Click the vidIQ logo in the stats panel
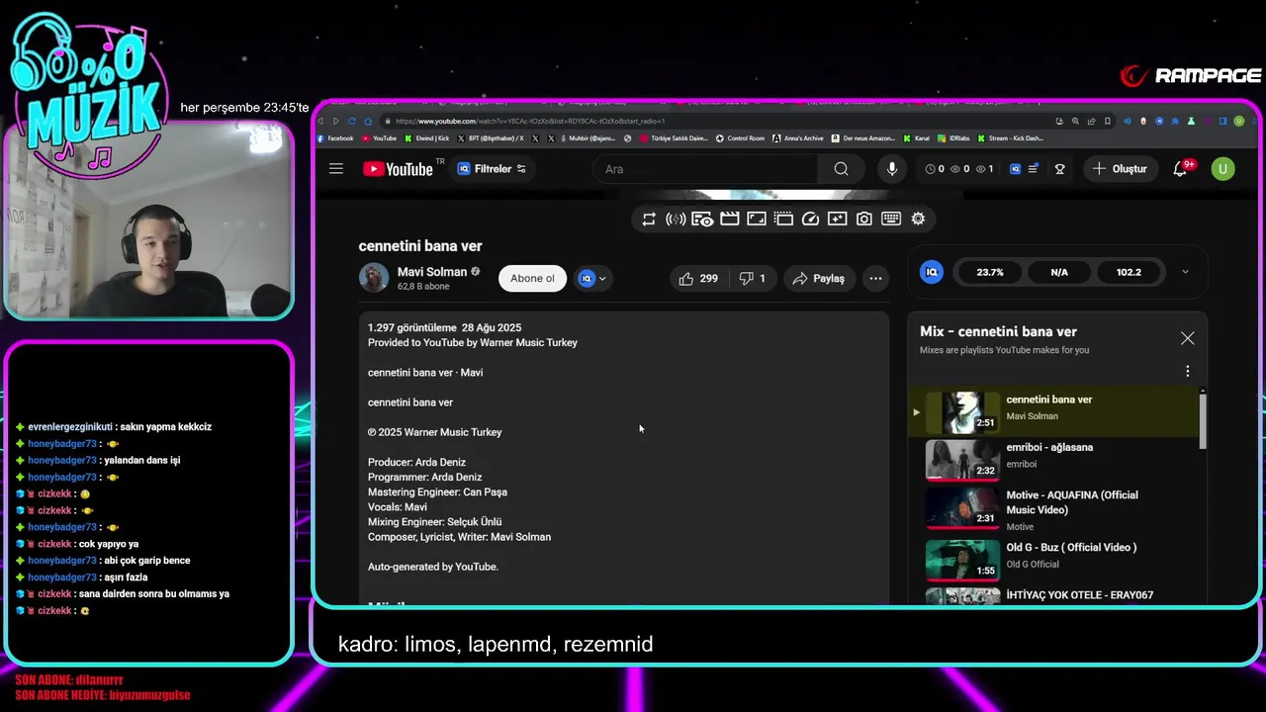Screen dimensions: 1266x712 tap(932, 272)
